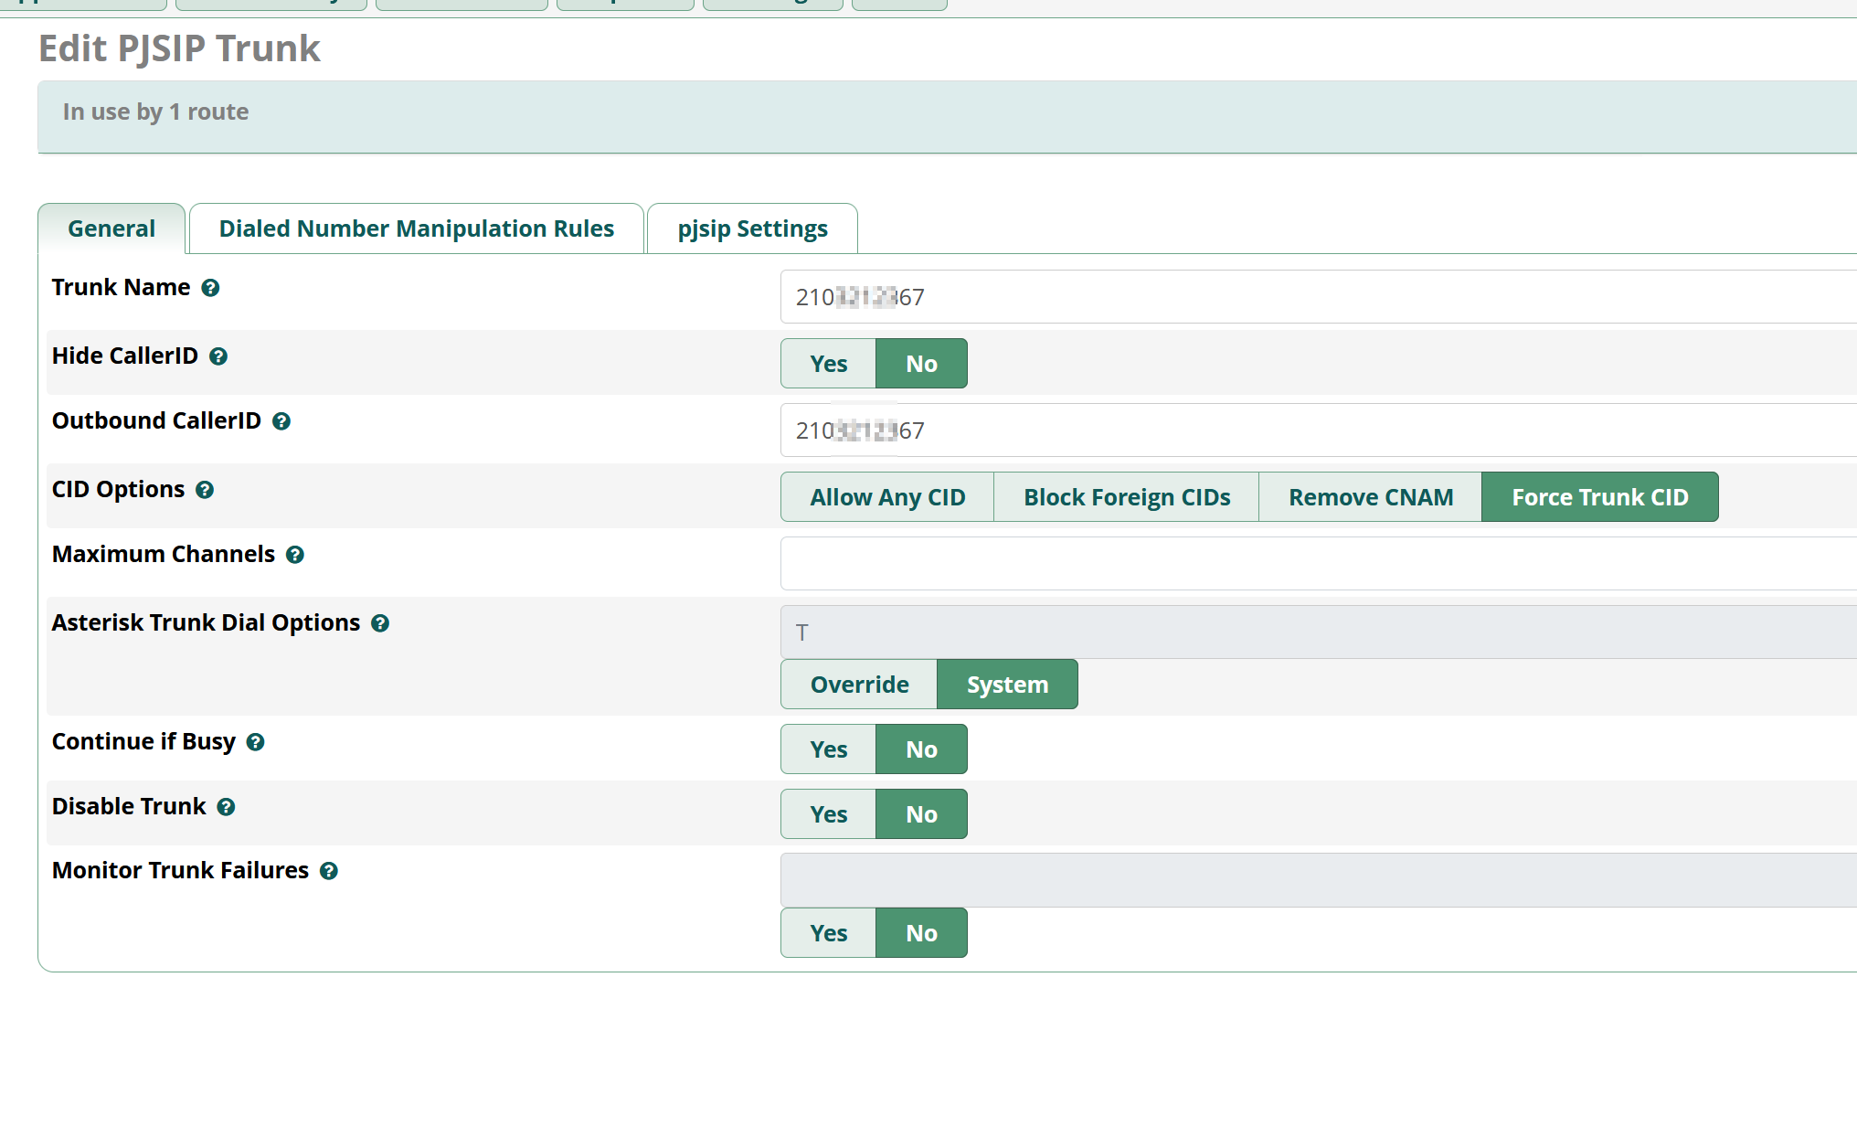
Task: Choose Block Foreign CIDs option
Action: 1126,497
